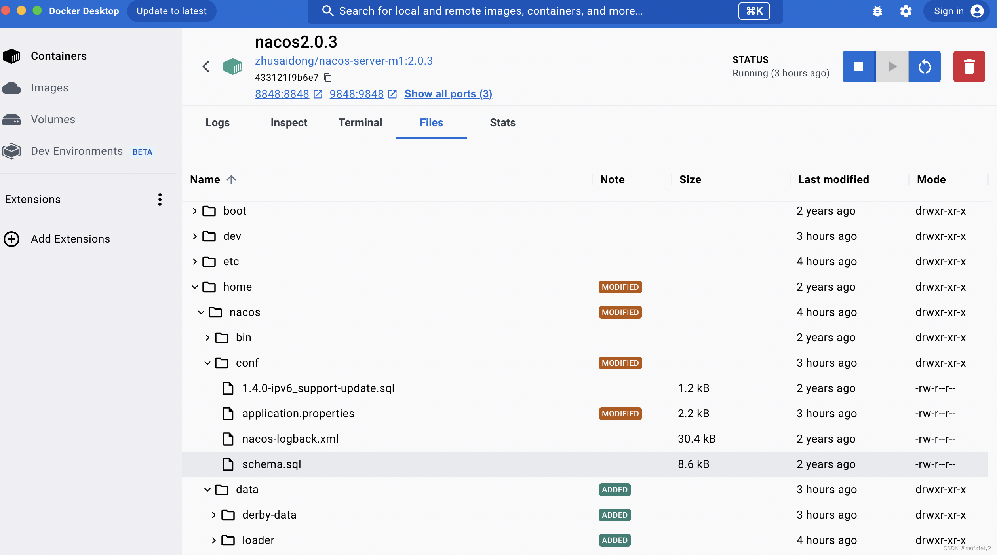Click the troubleshoot bug icon
The image size is (997, 555).
[877, 11]
